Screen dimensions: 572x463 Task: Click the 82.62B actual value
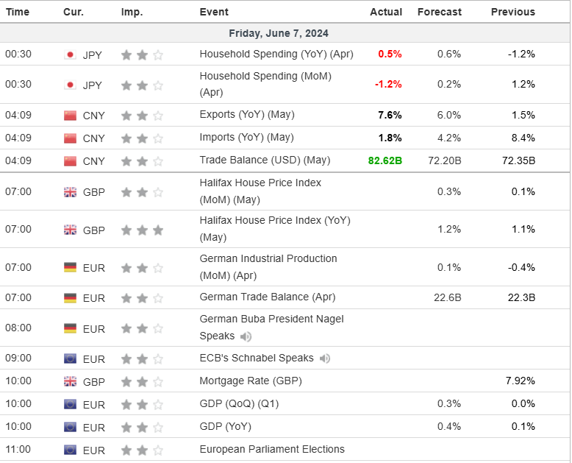click(x=385, y=160)
